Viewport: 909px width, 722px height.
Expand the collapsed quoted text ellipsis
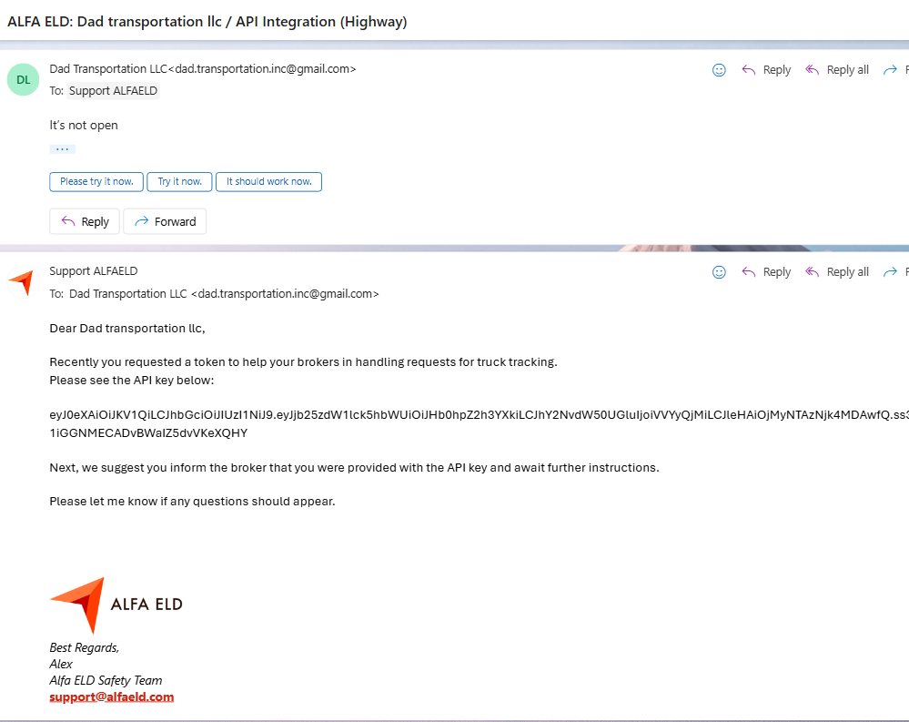pos(62,149)
